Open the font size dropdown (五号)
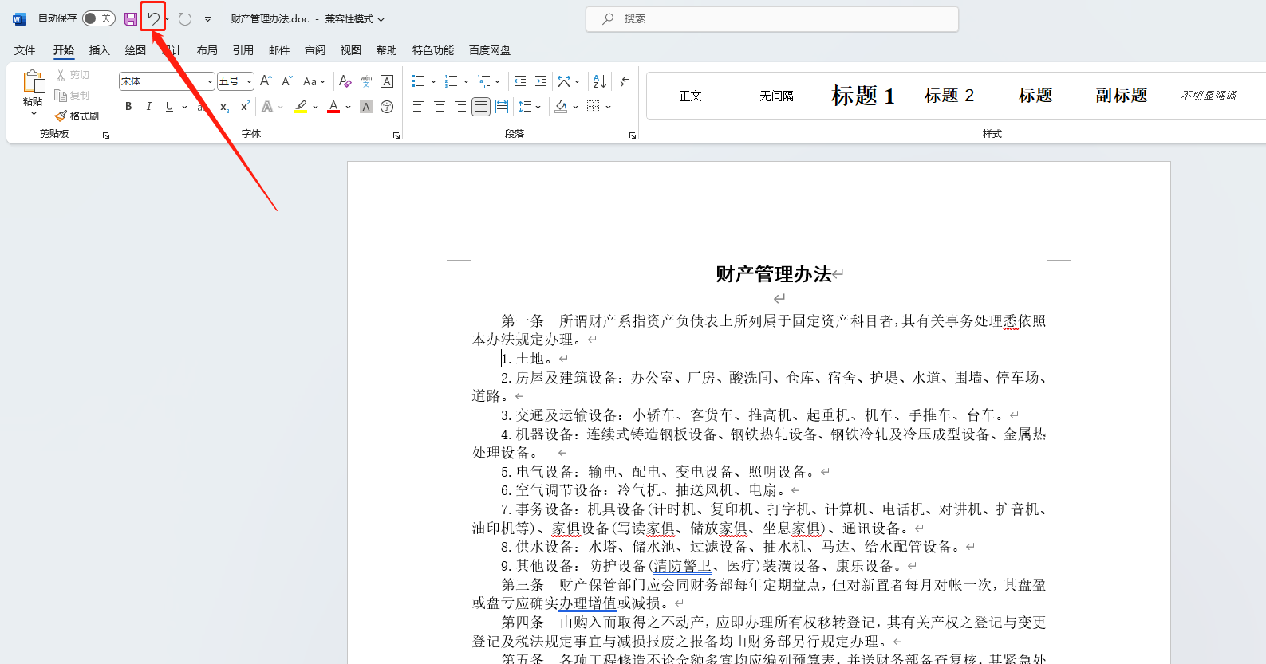The height and width of the screenshot is (664, 1266). coord(249,81)
